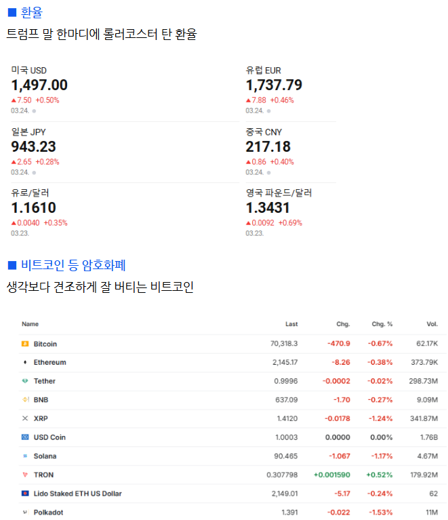The width and height of the screenshot is (448, 520).
Task: Click the XRP logo icon
Action: pyautogui.click(x=26, y=418)
